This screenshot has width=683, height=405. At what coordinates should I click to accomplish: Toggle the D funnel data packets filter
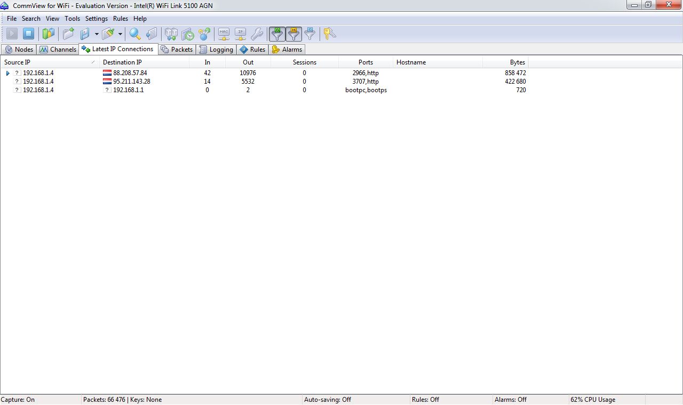[x=277, y=34]
